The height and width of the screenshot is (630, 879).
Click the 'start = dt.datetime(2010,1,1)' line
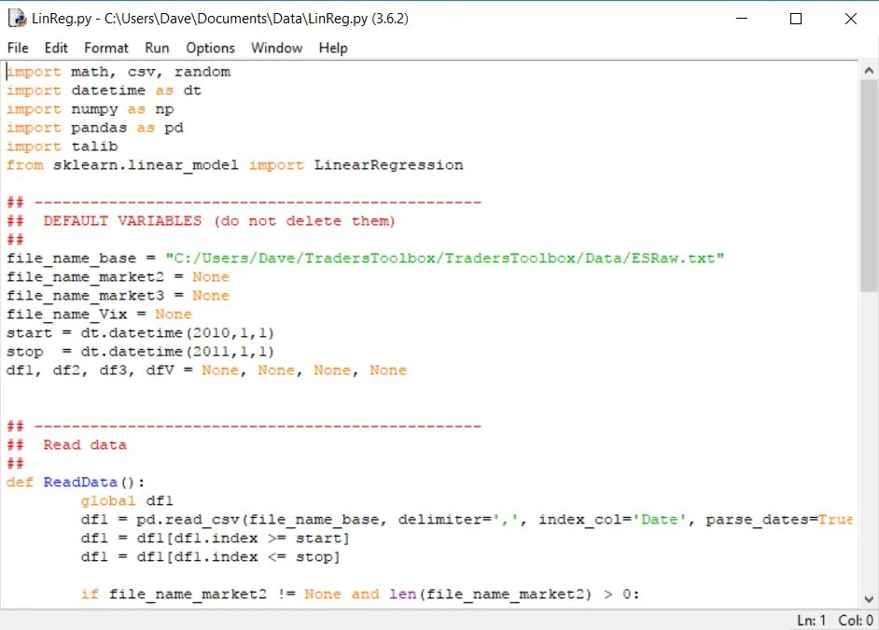tap(140, 333)
